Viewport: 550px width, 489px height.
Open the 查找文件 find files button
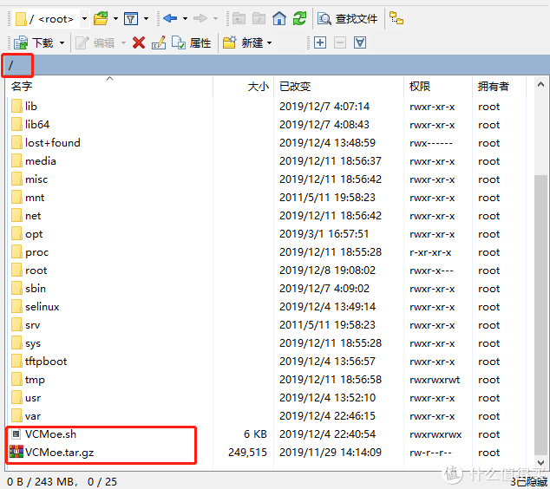pos(347,18)
